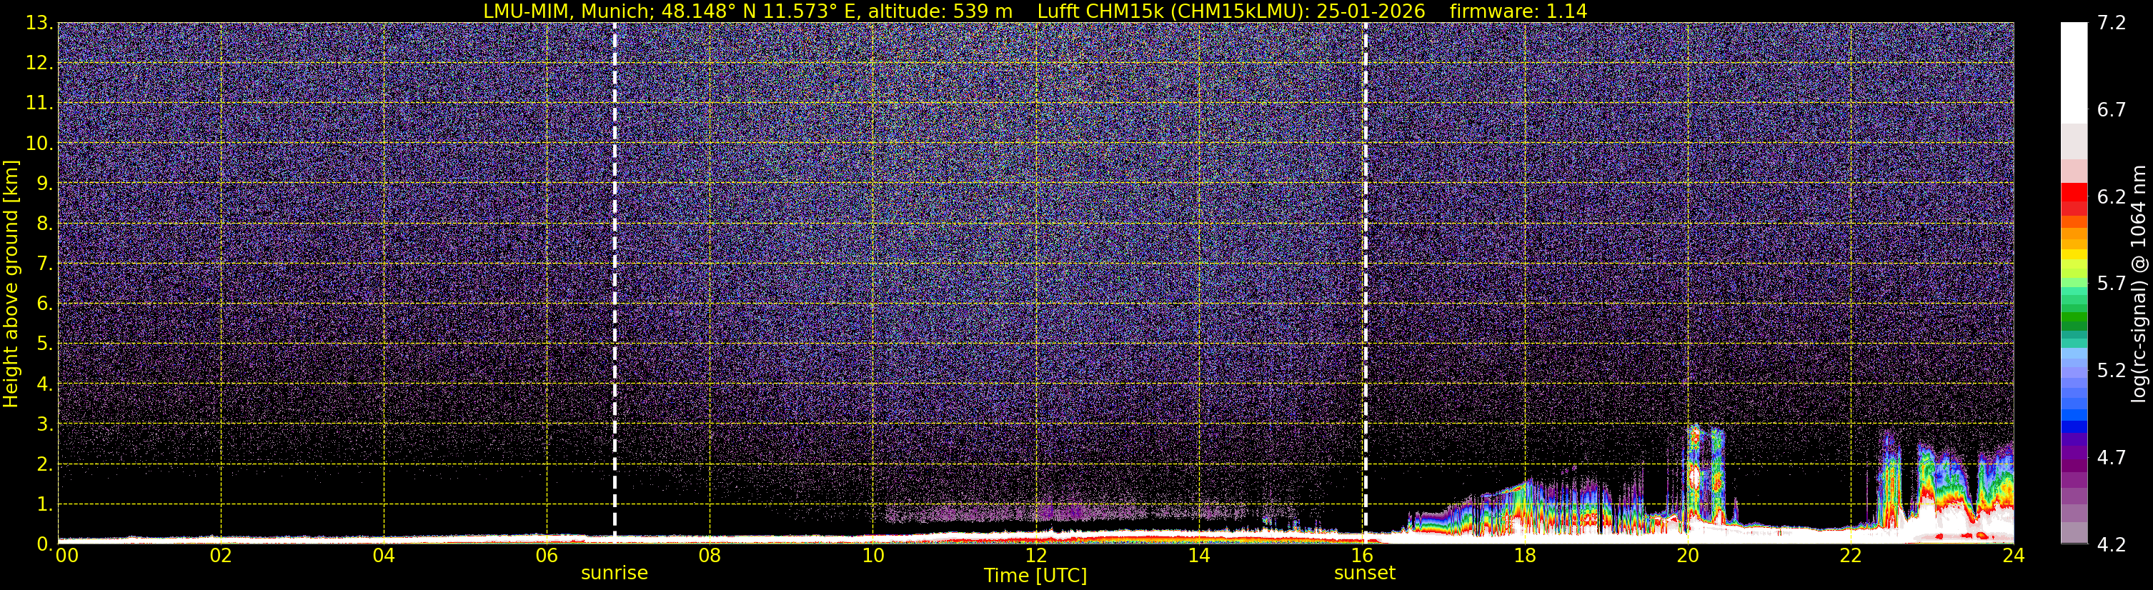The height and width of the screenshot is (590, 2153).
Task: Click the time axis tick "20"
Action: pos(1688,556)
